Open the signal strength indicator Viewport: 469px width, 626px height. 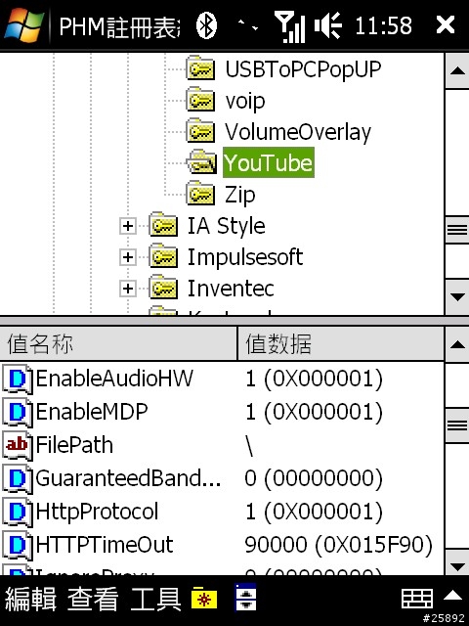click(289, 26)
